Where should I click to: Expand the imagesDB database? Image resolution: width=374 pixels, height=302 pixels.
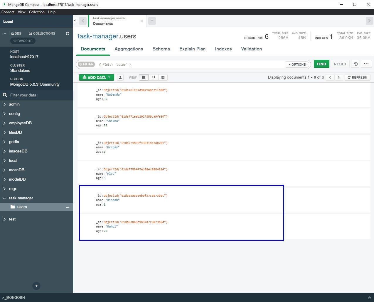coord(4,151)
